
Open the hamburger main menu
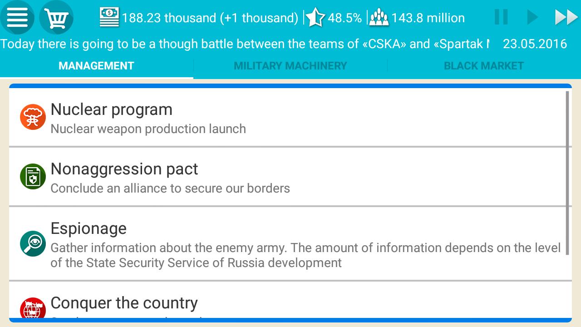coord(17,17)
